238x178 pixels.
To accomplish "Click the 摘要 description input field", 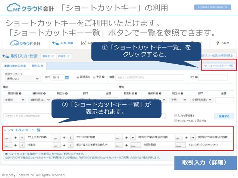I will click(150, 77).
